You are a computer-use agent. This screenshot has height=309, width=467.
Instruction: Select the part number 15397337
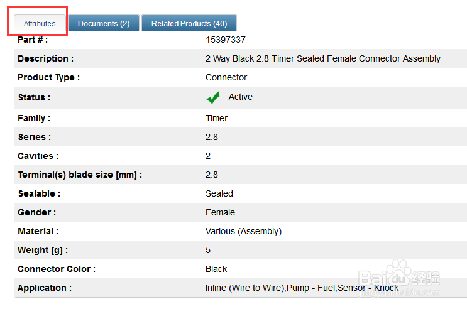pos(226,40)
